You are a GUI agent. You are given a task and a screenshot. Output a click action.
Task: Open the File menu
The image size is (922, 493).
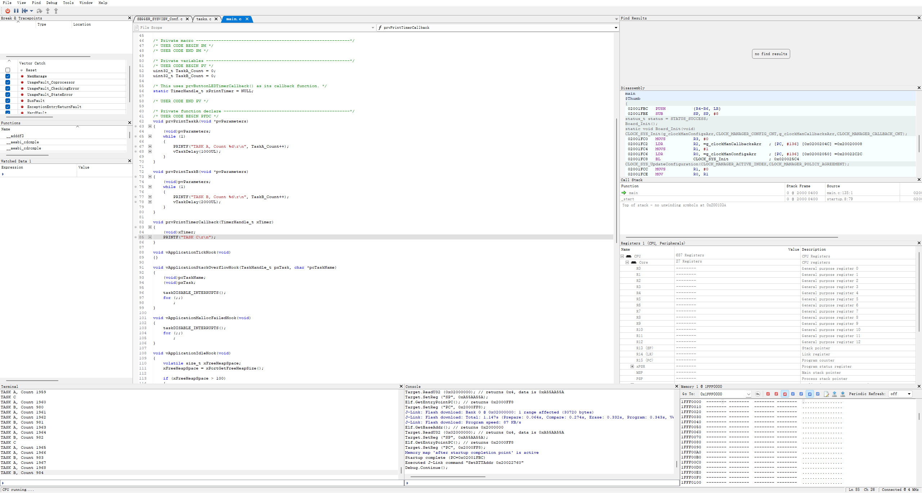click(7, 3)
